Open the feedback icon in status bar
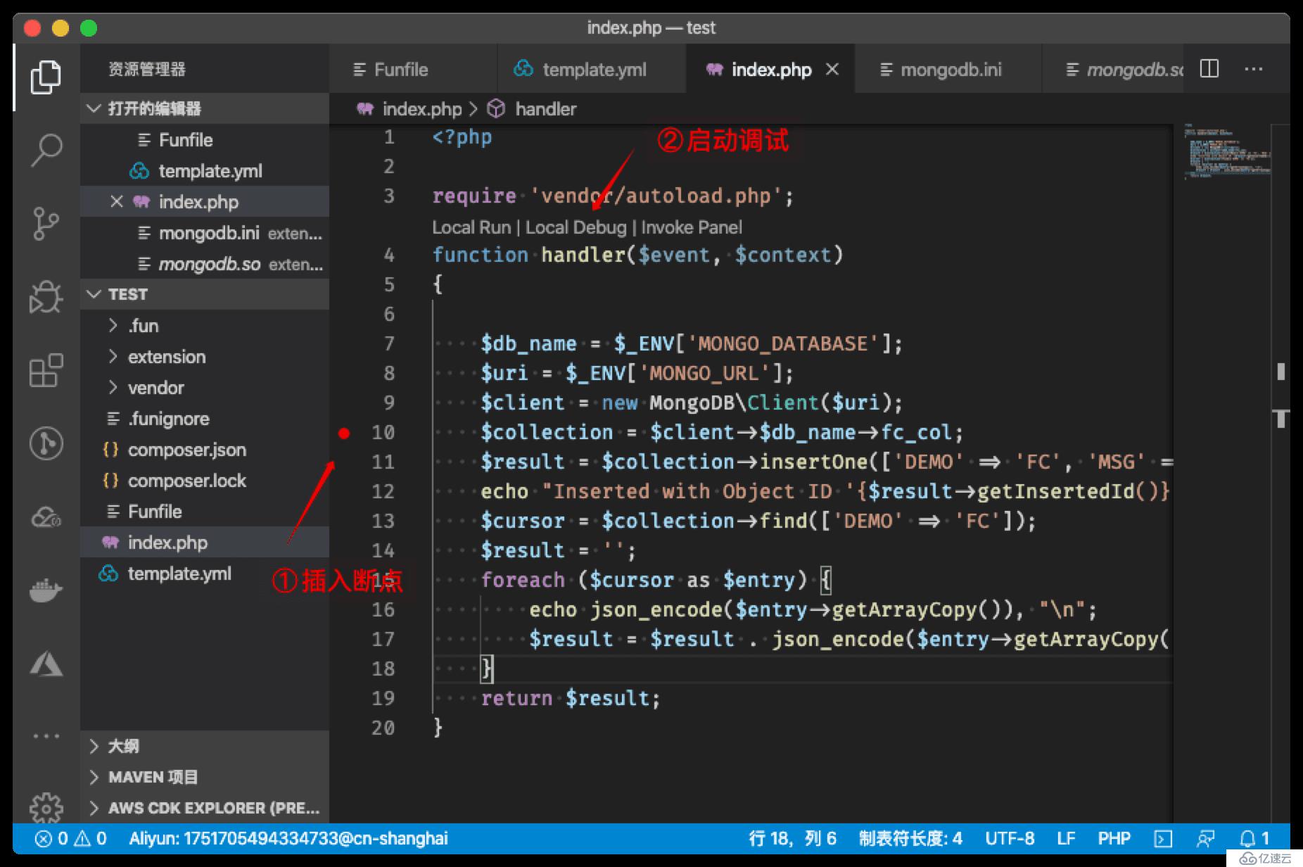Screen dimensions: 1303x867 point(1205,838)
